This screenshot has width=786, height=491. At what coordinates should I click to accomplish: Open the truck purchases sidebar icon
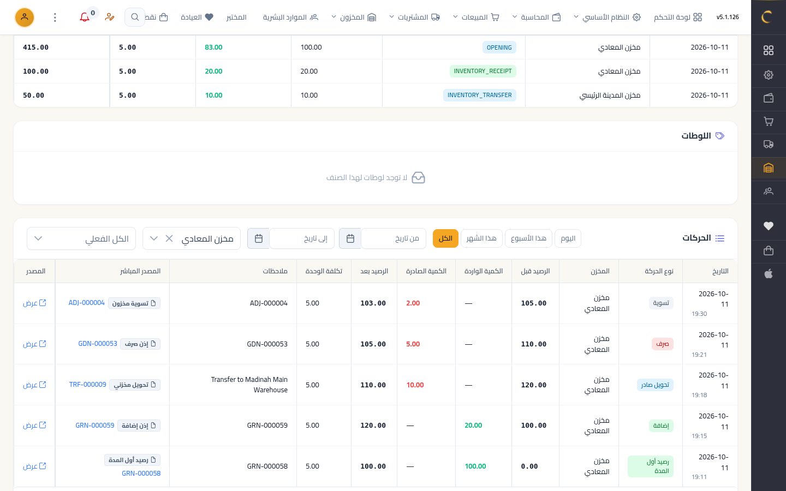[x=769, y=145]
